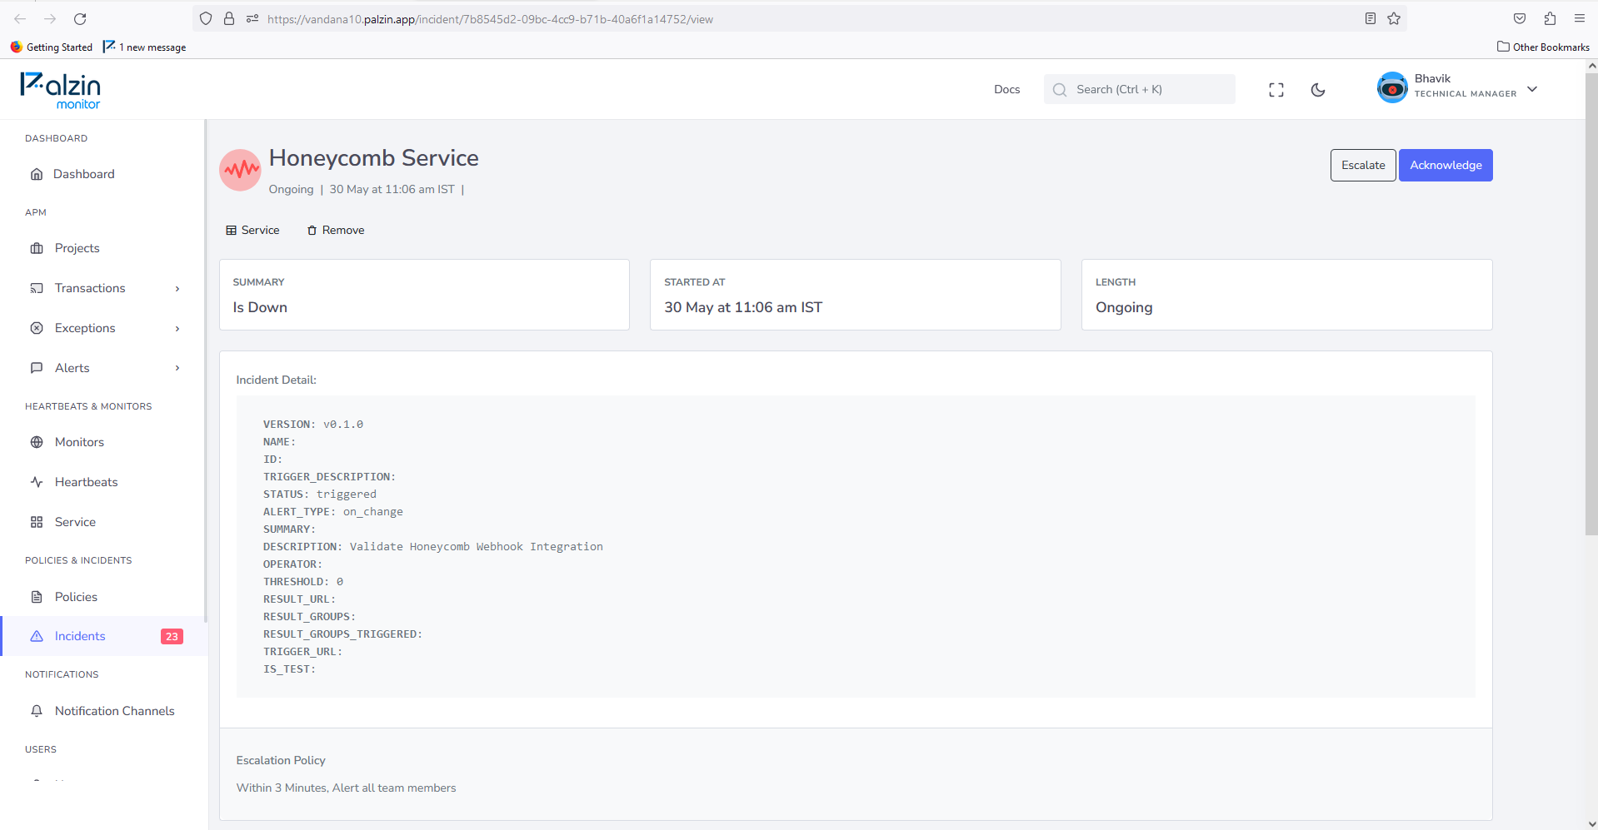Open the Firefox application menu

[1580, 18]
